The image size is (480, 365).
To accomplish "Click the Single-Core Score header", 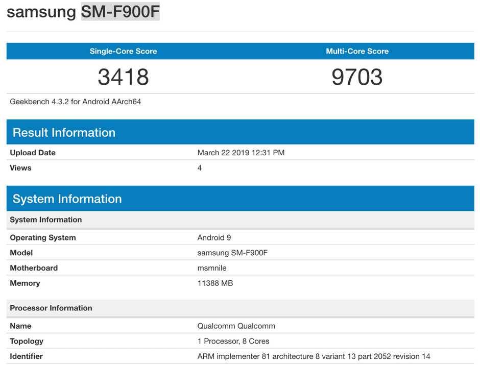I will coord(123,51).
